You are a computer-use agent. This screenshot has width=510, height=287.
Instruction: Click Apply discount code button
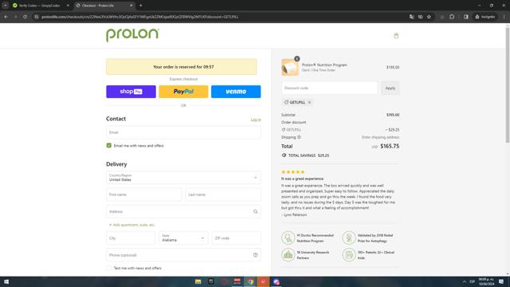(x=390, y=88)
